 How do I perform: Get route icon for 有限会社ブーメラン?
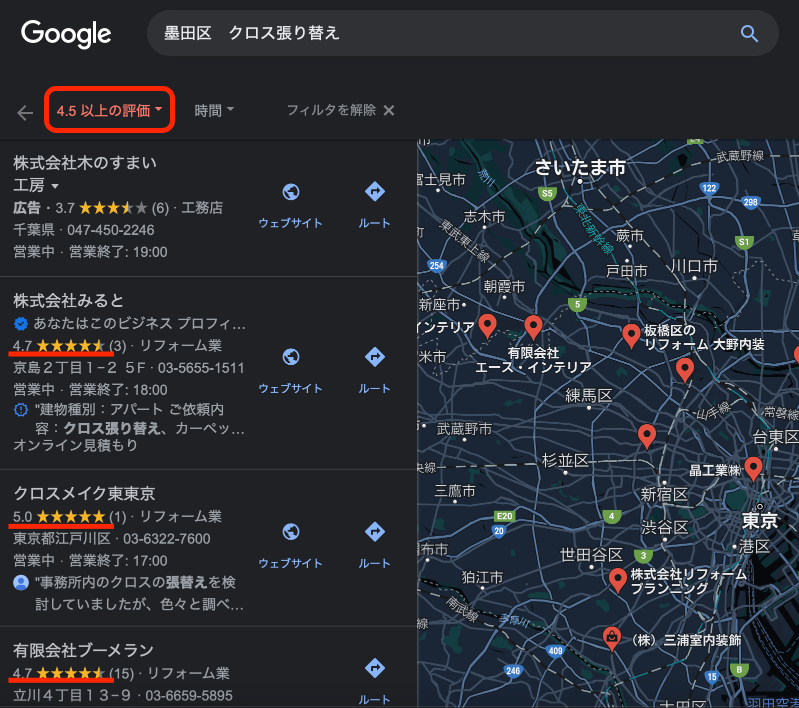pyautogui.click(x=374, y=668)
